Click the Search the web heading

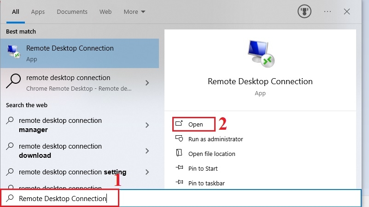(x=27, y=105)
